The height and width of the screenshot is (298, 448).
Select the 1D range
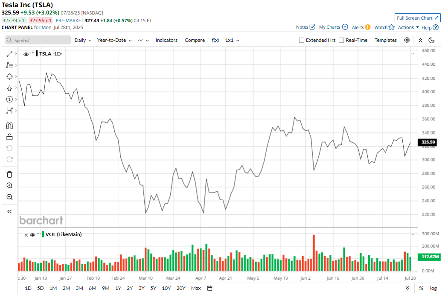pos(28,288)
